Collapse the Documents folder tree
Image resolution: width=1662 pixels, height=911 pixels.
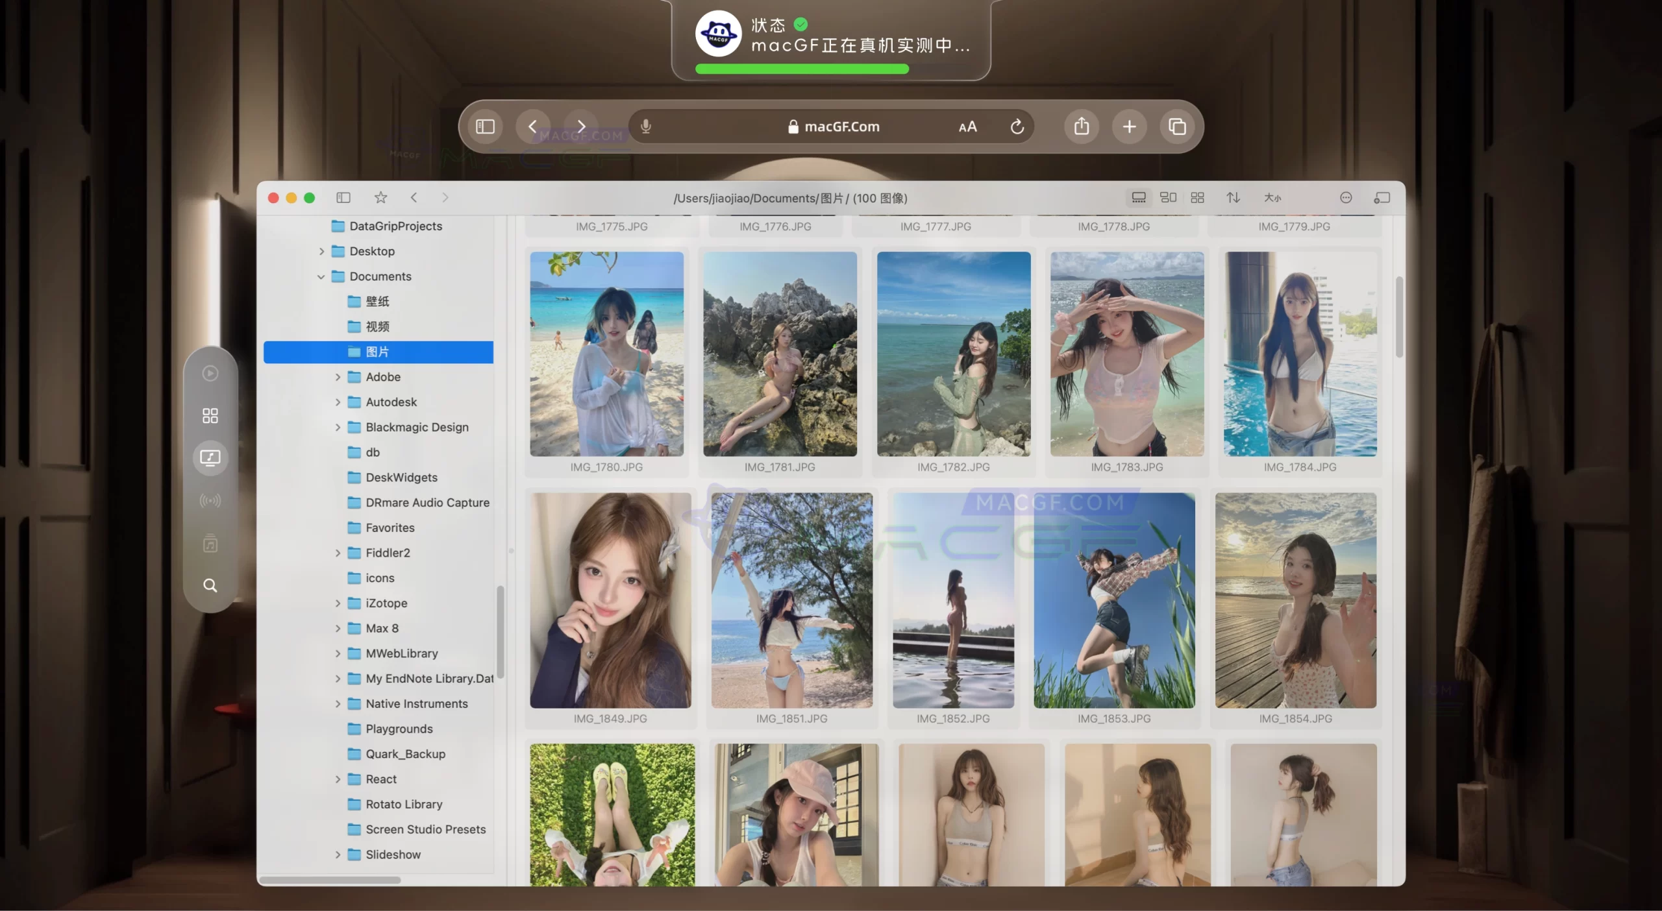[321, 276]
